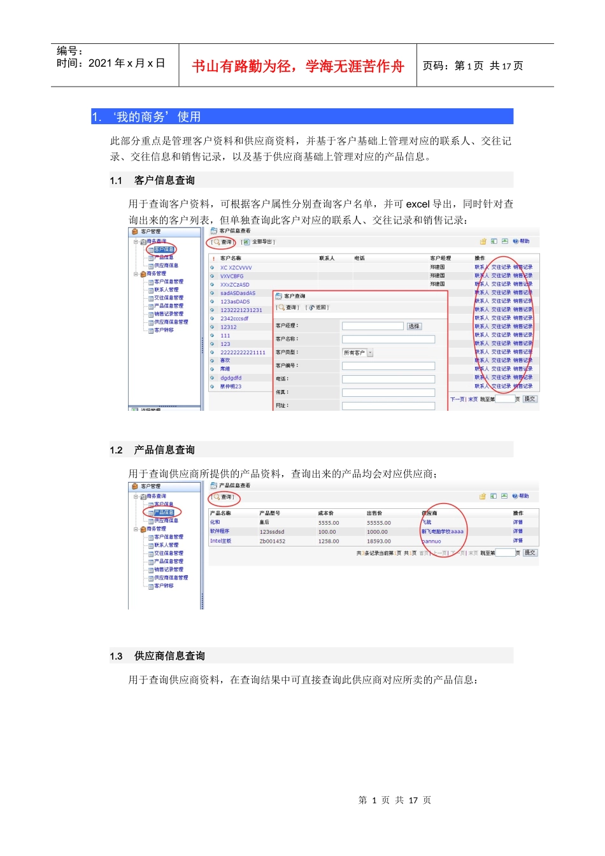Click 传真 input field
Screen dimensions: 605x856
tap(388, 392)
